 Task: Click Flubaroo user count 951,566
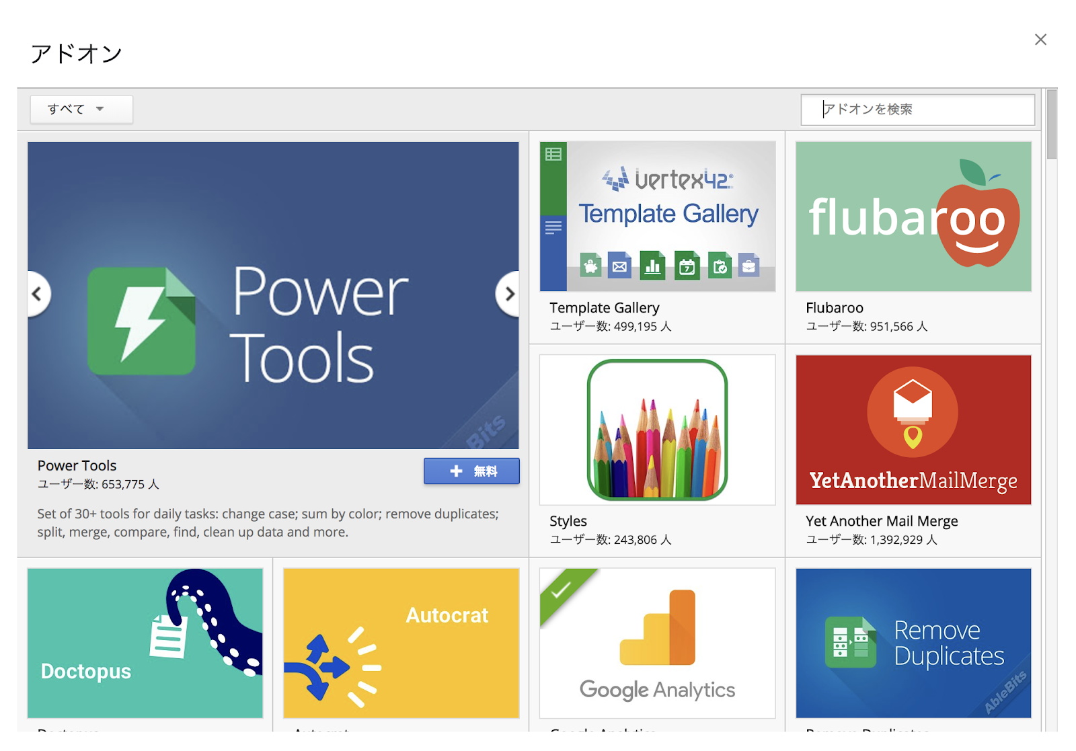click(867, 326)
